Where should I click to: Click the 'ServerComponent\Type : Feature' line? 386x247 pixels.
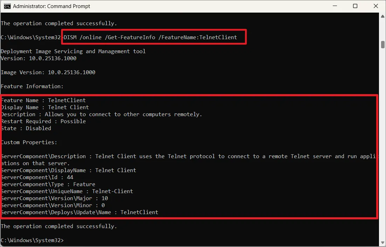[48, 184]
